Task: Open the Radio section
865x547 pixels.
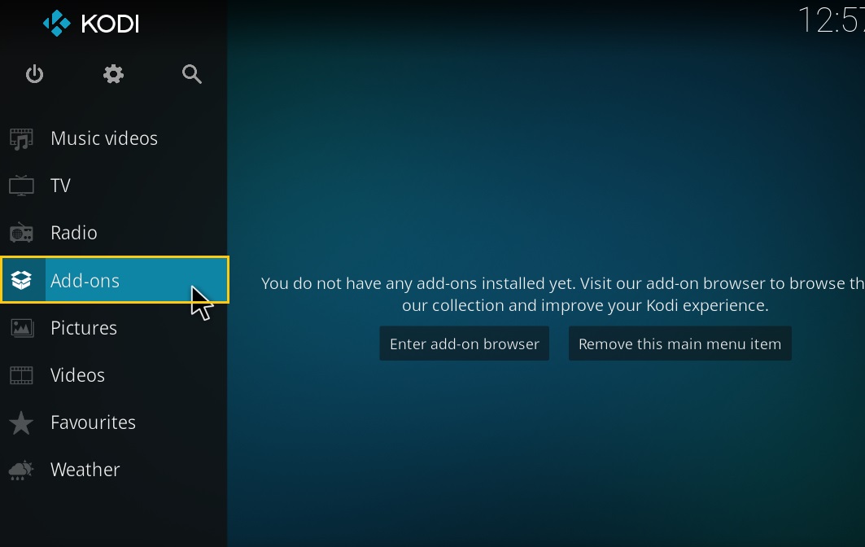Action: [x=74, y=232]
